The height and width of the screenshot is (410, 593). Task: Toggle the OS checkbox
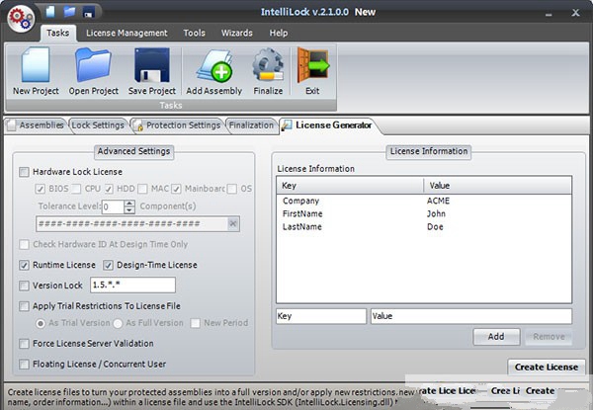click(232, 189)
